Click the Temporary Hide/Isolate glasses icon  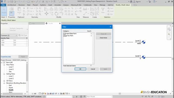point(56,94)
